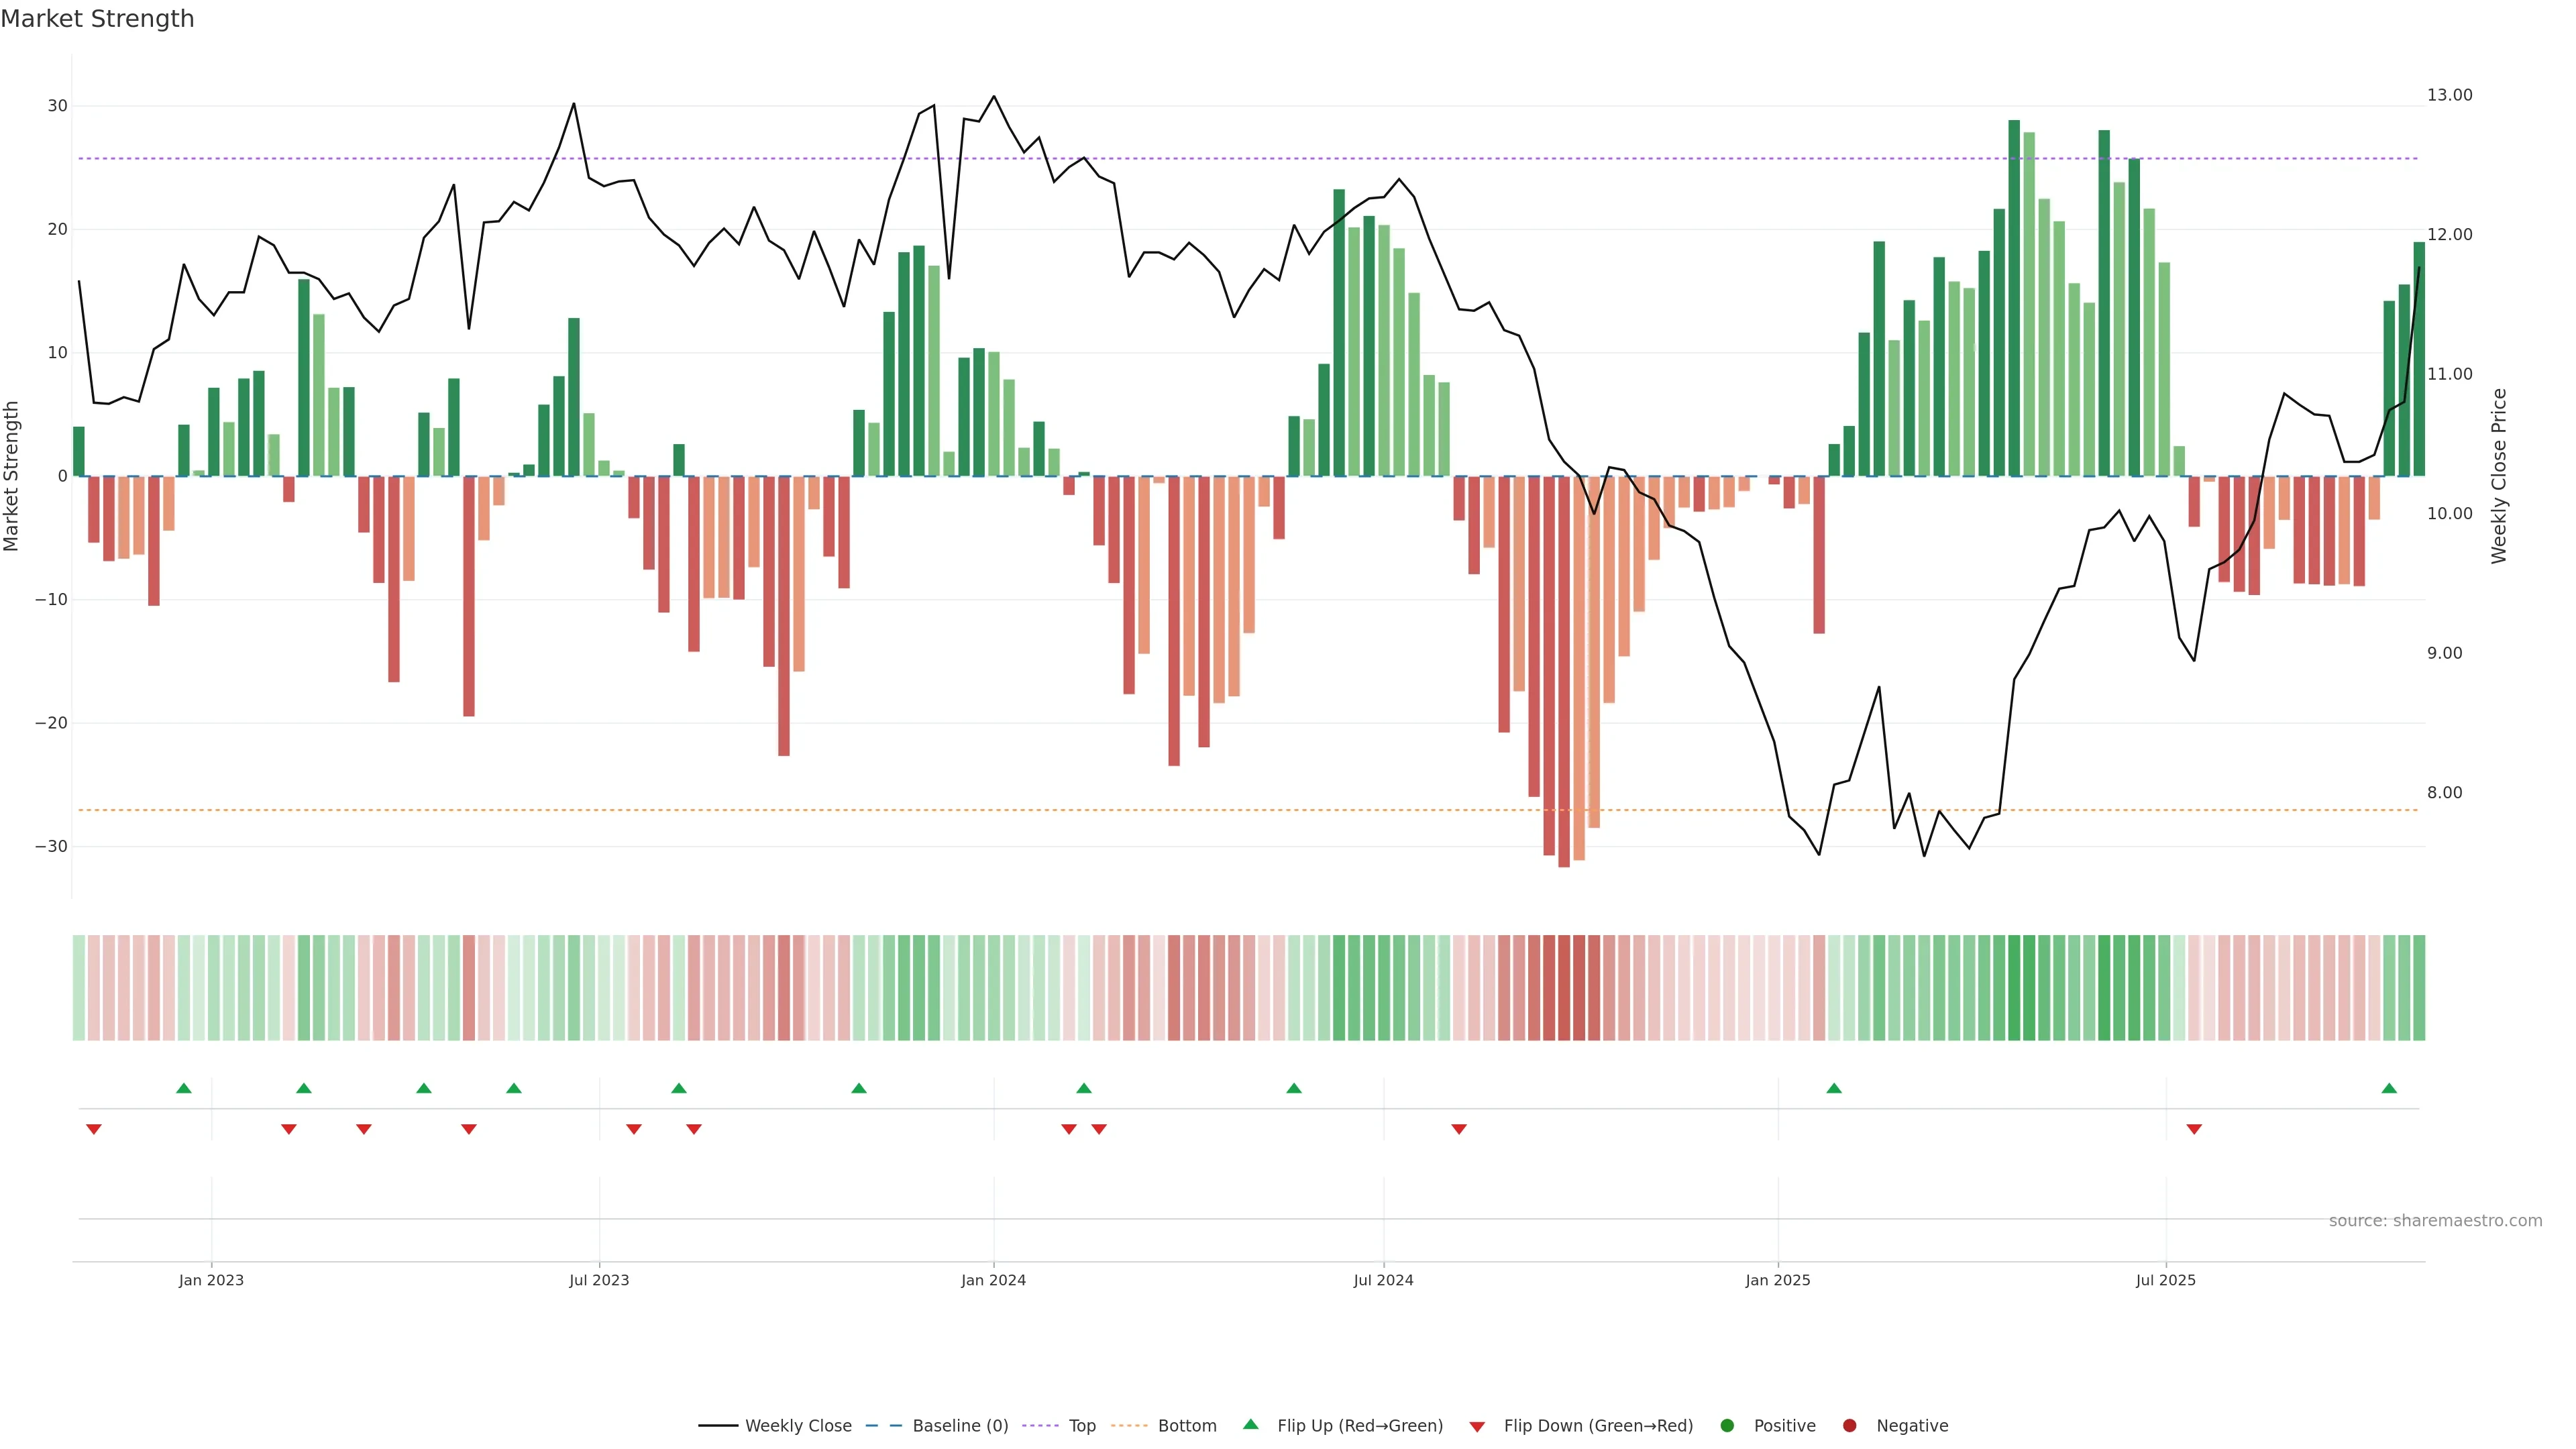Viewport: 2576px width, 1449px height.
Task: Click the source: sharemaestro.com text
Action: [x=2435, y=1221]
